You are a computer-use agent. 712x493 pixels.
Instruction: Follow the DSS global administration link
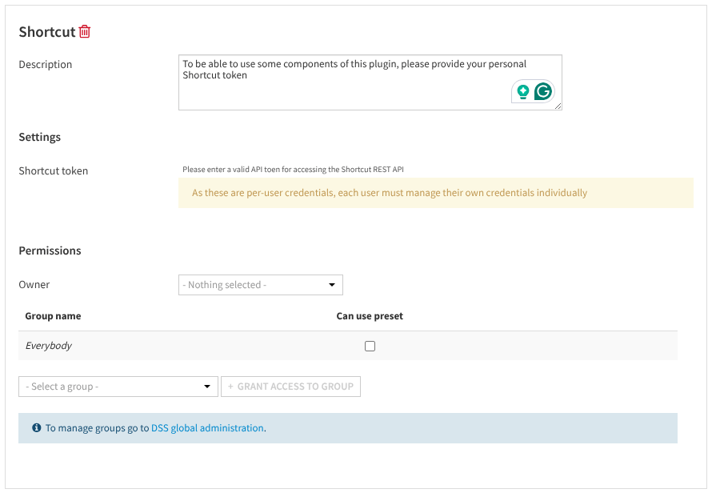coord(207,428)
